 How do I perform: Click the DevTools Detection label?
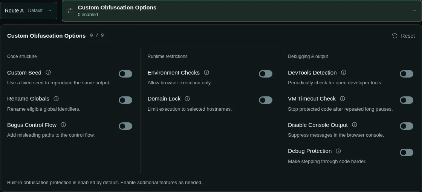[312, 73]
